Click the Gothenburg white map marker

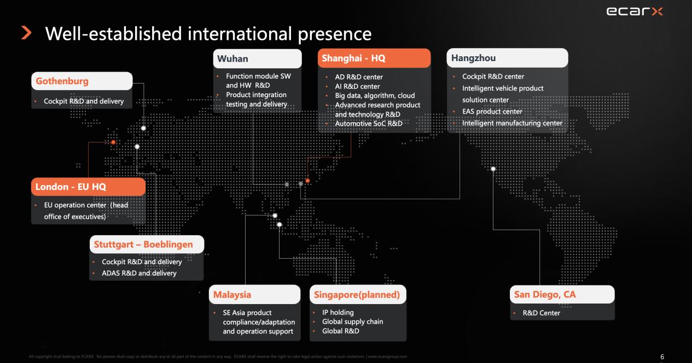point(143,128)
